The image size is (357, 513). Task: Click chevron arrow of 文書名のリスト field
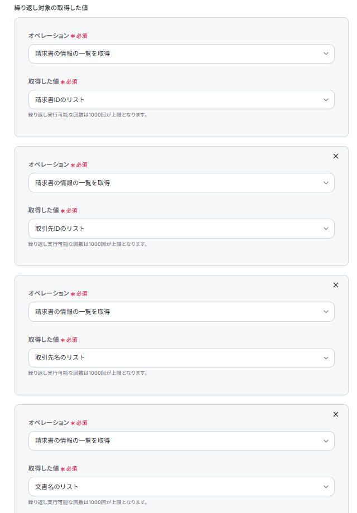[x=326, y=487]
